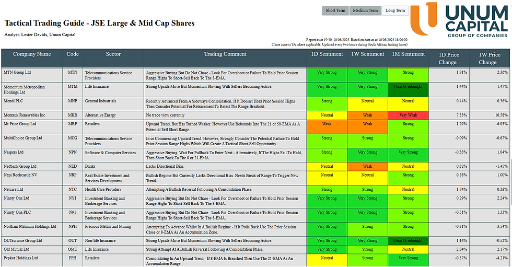Image resolution: width=512 pixels, height=267 pixels.
Task: Click OUTsurance's Near Overbought 1M cell
Action: coord(408,240)
